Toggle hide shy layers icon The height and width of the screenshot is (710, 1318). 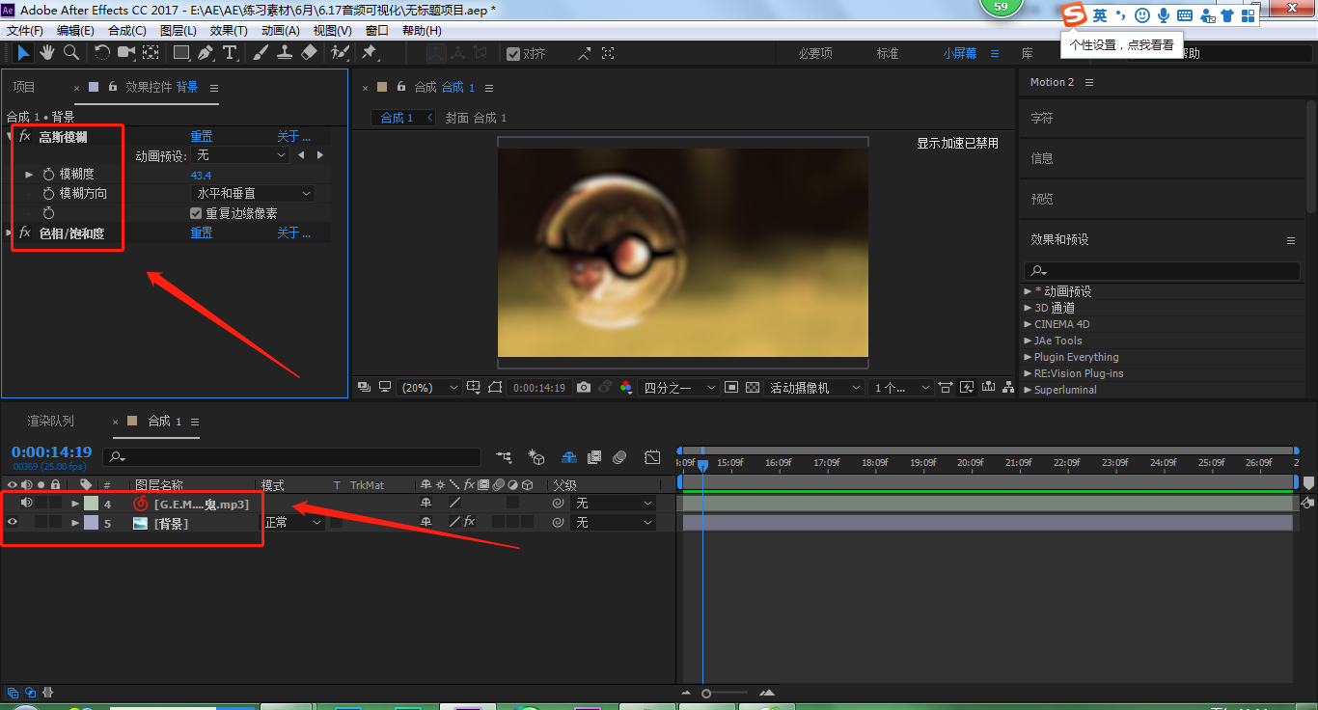coord(569,457)
